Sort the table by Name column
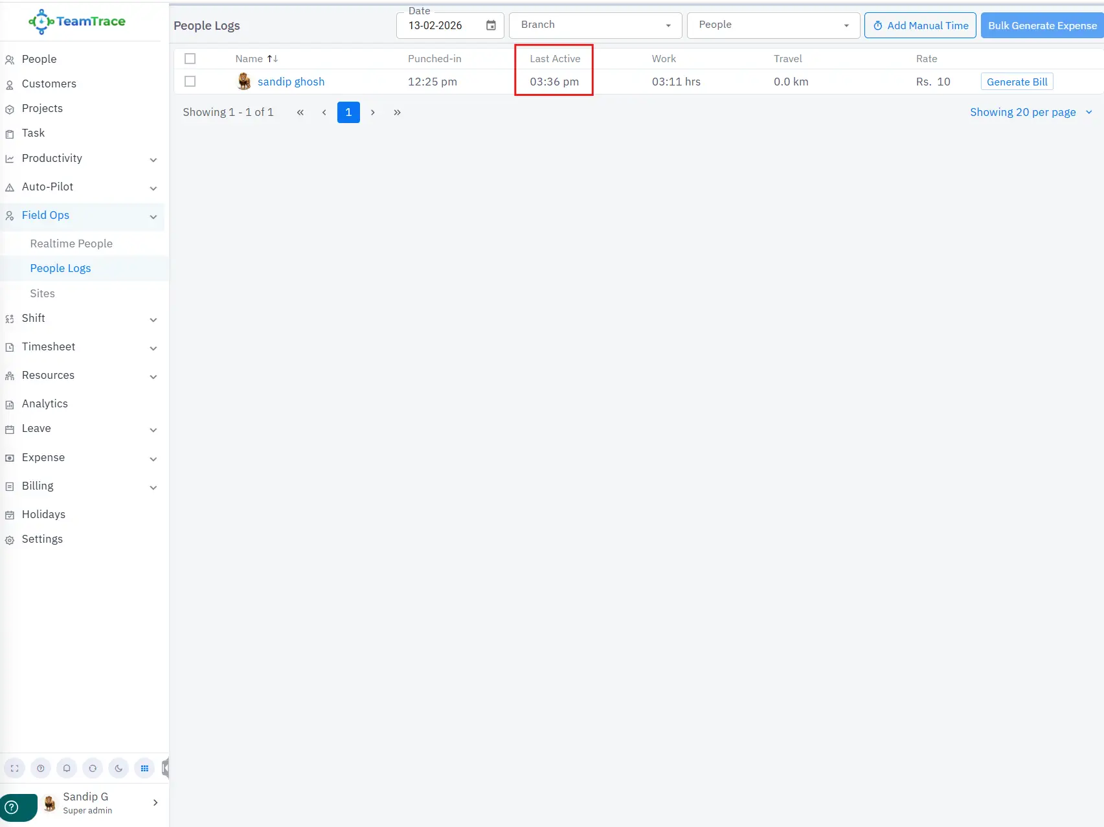 pos(272,59)
